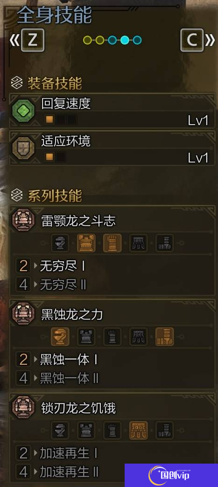
Task: Select the bright cyan fourth page dot
Action: [x=125, y=40]
